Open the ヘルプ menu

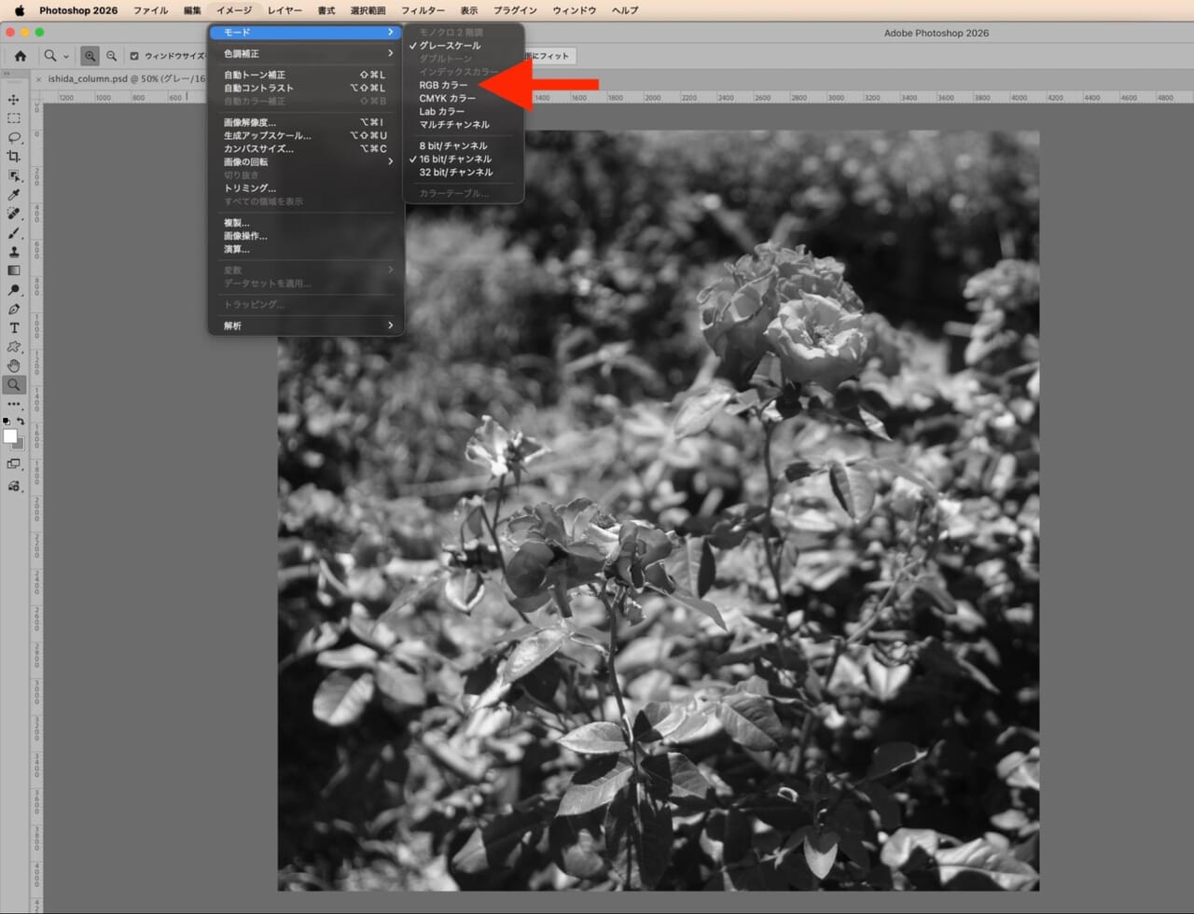625,10
